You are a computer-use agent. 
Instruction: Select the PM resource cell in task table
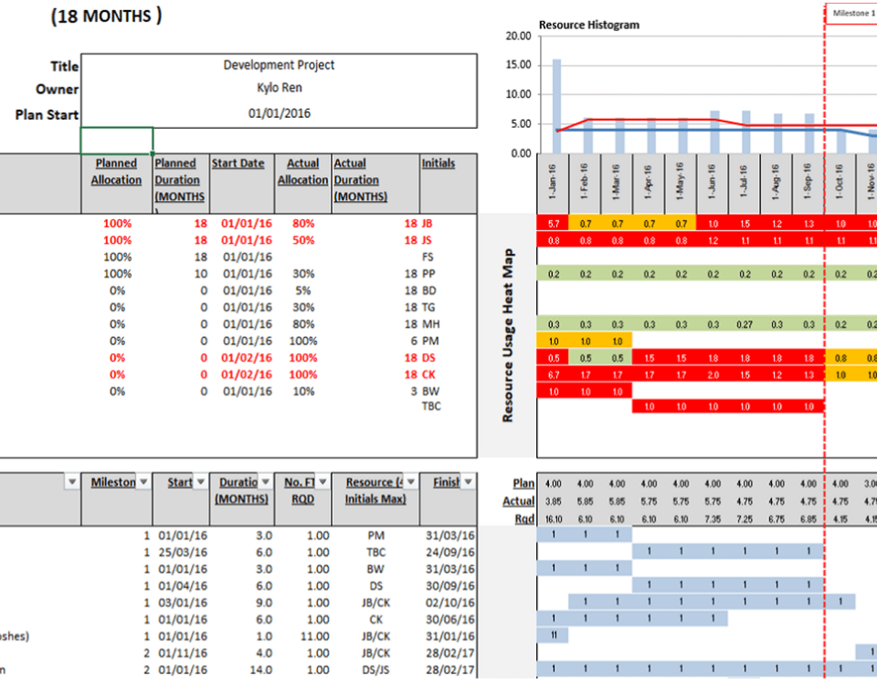click(x=375, y=536)
